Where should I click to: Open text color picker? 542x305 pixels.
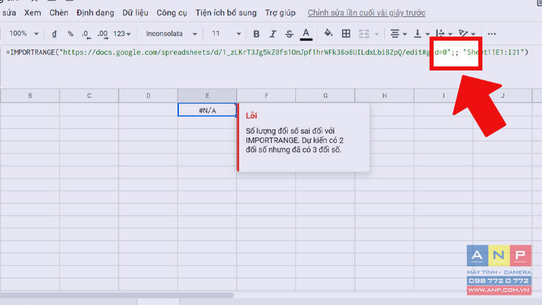(306, 35)
